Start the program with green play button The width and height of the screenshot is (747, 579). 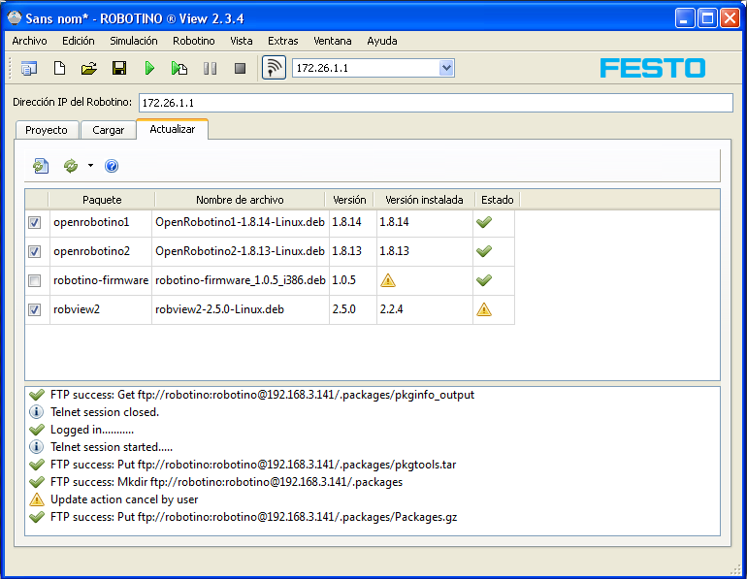click(x=149, y=68)
